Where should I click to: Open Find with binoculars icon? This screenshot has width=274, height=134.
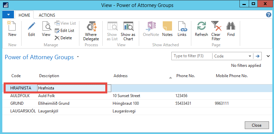231,27
